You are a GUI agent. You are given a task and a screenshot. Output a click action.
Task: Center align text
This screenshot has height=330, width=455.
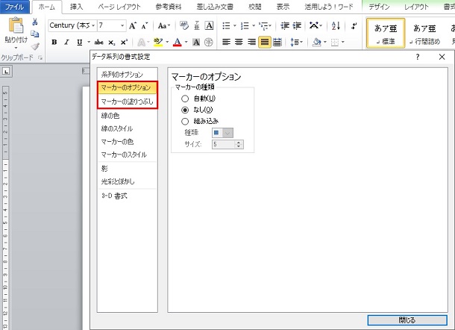pos(239,43)
